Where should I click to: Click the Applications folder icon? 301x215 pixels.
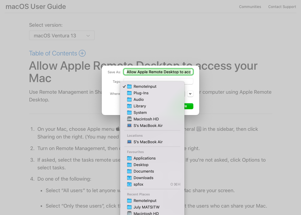point(129,158)
